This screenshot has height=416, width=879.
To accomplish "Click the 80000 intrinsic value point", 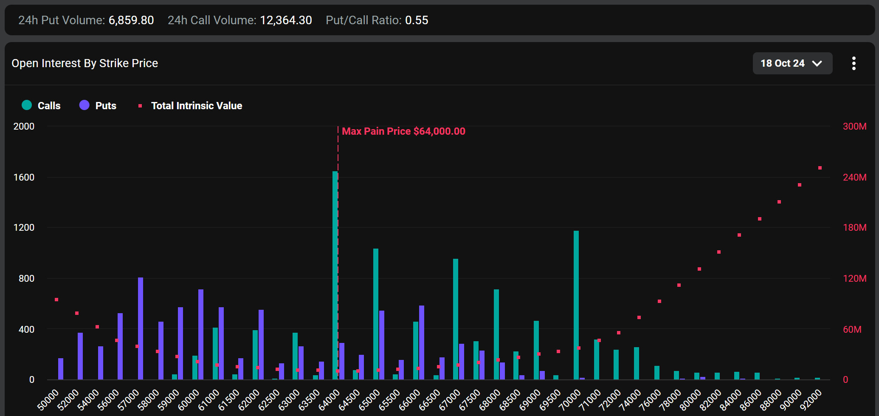I will point(699,269).
